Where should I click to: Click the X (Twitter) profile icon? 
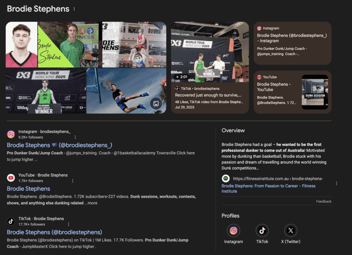pyautogui.click(x=291, y=231)
